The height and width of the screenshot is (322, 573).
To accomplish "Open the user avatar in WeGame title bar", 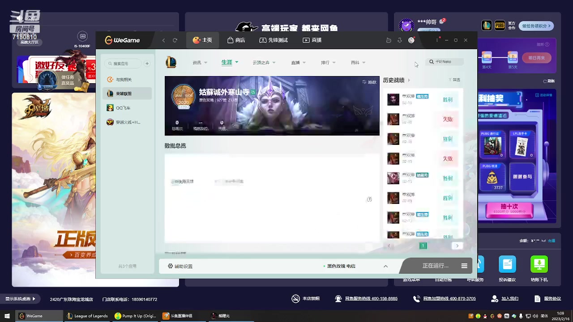I will click(x=411, y=40).
